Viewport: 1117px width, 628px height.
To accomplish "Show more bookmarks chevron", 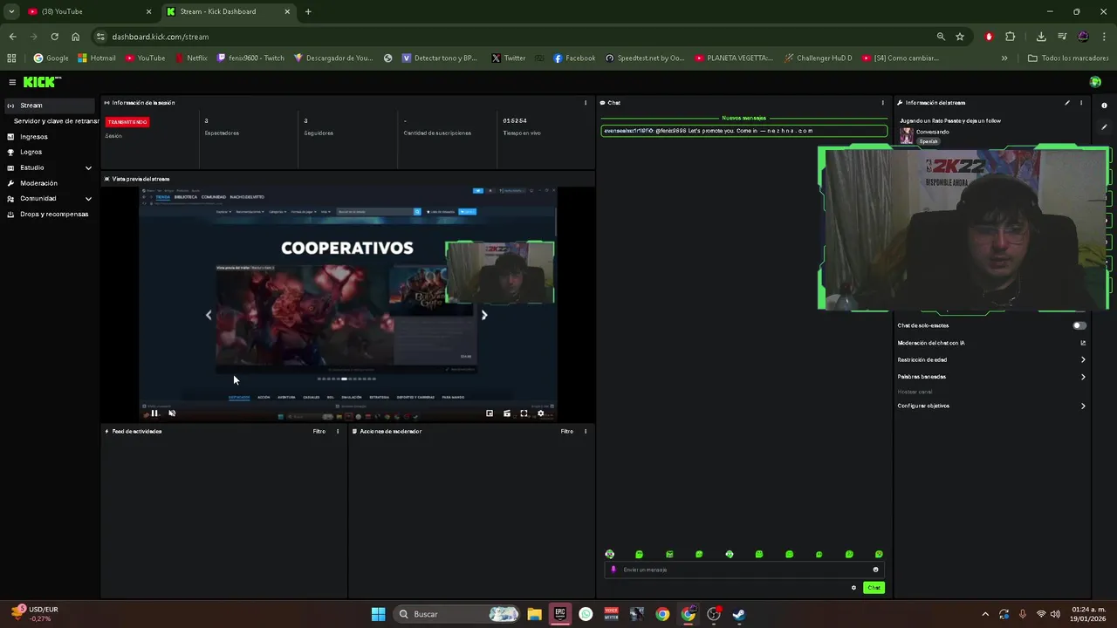I will [1004, 58].
